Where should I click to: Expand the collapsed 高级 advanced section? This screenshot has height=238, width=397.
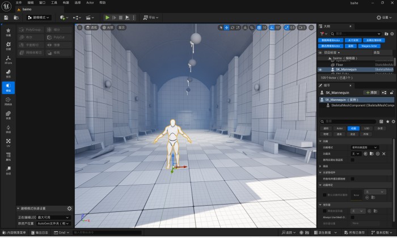click(x=320, y=166)
